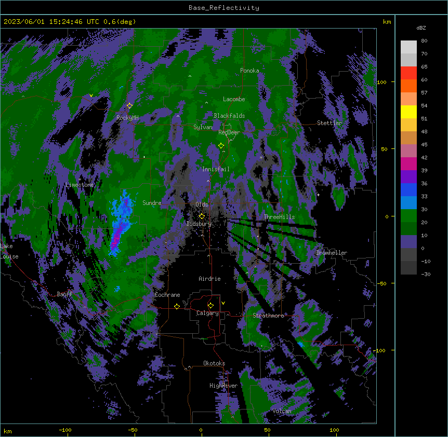
Task: Click the km unit label at the top right
Action: [x=387, y=22]
